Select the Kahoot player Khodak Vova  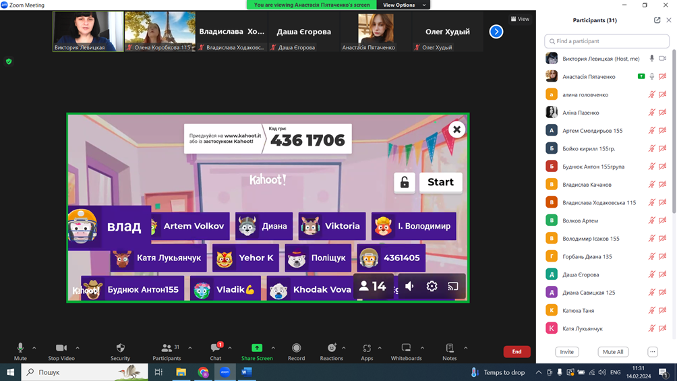(x=311, y=289)
